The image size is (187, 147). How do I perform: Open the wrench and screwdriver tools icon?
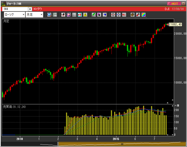coord(138,15)
